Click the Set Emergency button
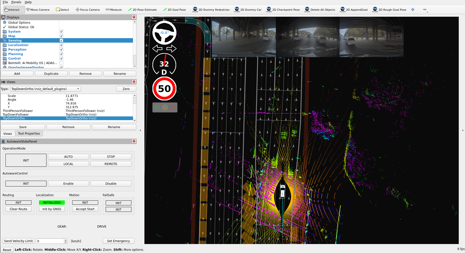This screenshot has width=465, height=253. click(x=118, y=241)
